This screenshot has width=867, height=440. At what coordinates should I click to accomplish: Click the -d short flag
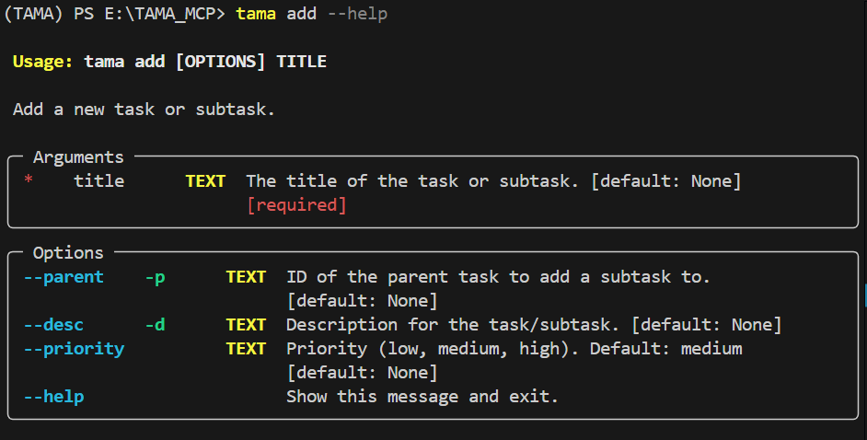[156, 324]
